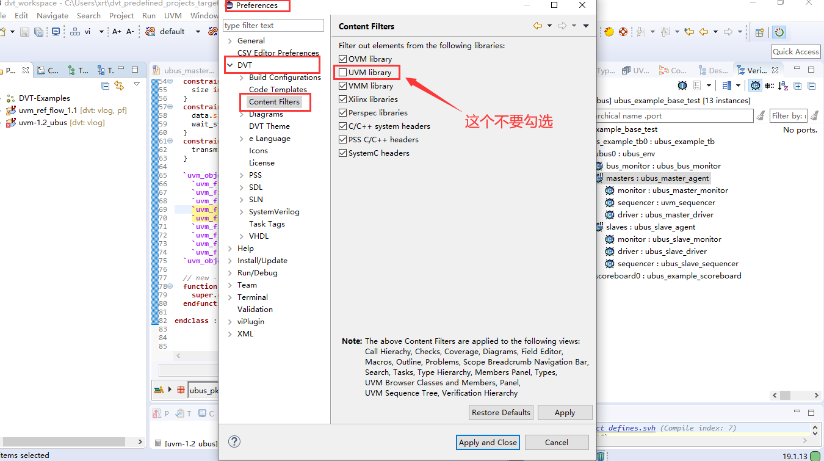Image resolution: width=824 pixels, height=461 pixels.
Task: Click the expand all icon in Verification Hierarchy
Action: (798, 85)
